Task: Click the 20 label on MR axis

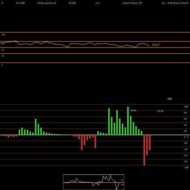Action: coord(185,131)
